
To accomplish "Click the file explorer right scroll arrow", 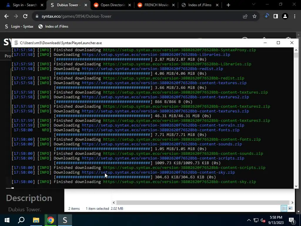I will (x=292, y=202).
